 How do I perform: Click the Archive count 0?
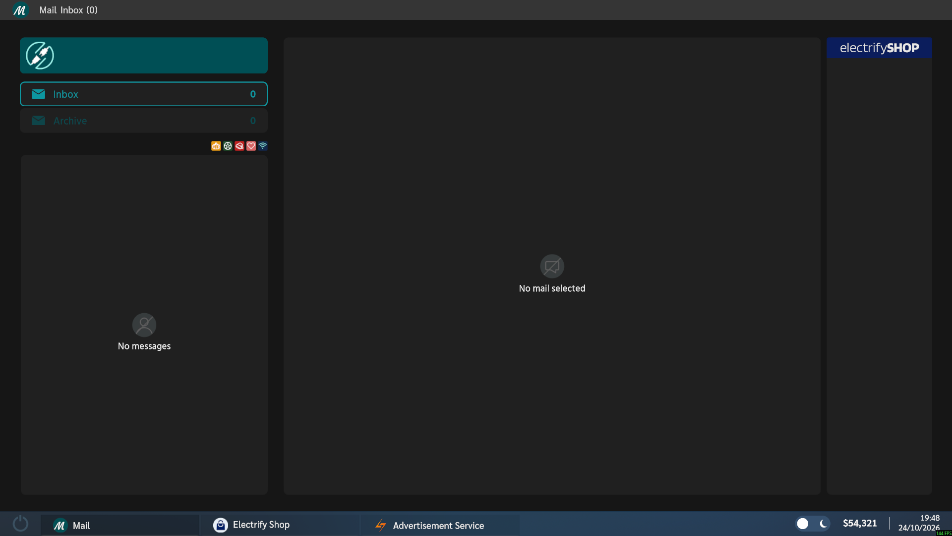[x=253, y=121]
